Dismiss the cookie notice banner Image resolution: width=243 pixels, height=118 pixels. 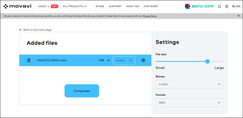tap(239, 16)
